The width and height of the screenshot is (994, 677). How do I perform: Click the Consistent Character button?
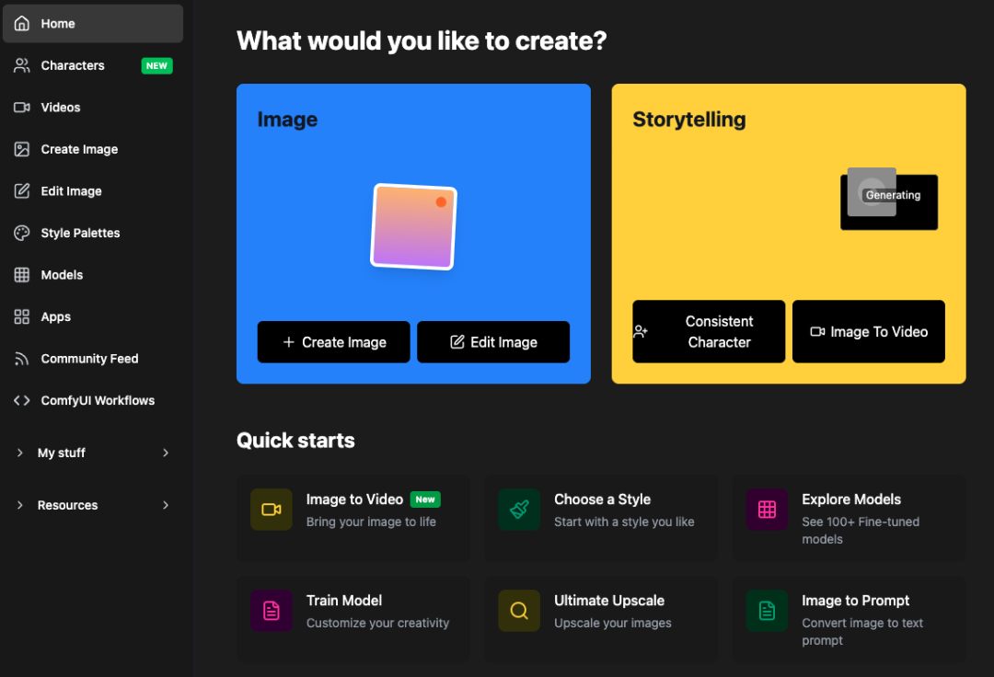[x=709, y=332]
